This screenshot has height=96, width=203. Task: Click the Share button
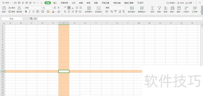[x=189, y=3]
